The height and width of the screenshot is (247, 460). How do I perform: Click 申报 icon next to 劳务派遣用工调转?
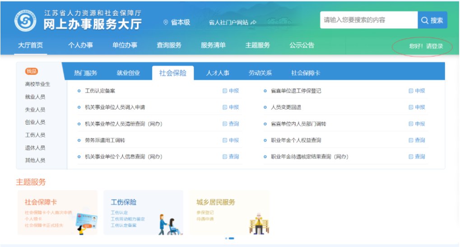(x=225, y=140)
